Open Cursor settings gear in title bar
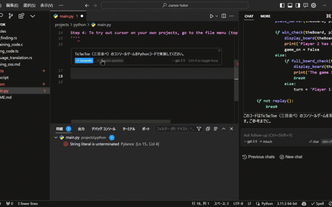 (x=313, y=6)
